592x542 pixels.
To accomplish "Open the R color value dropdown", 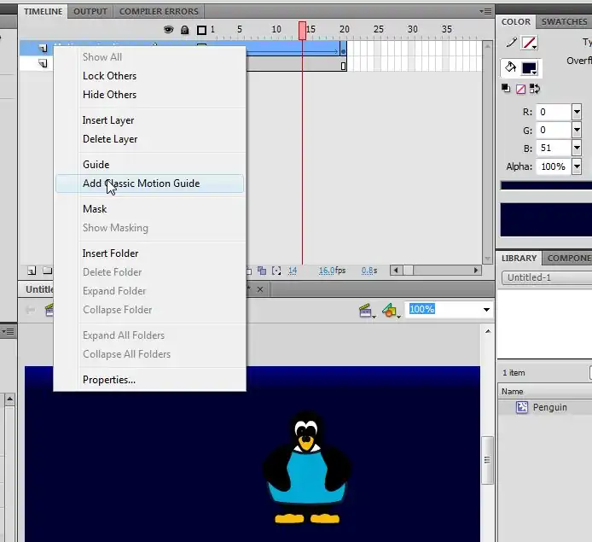I will coord(577,112).
